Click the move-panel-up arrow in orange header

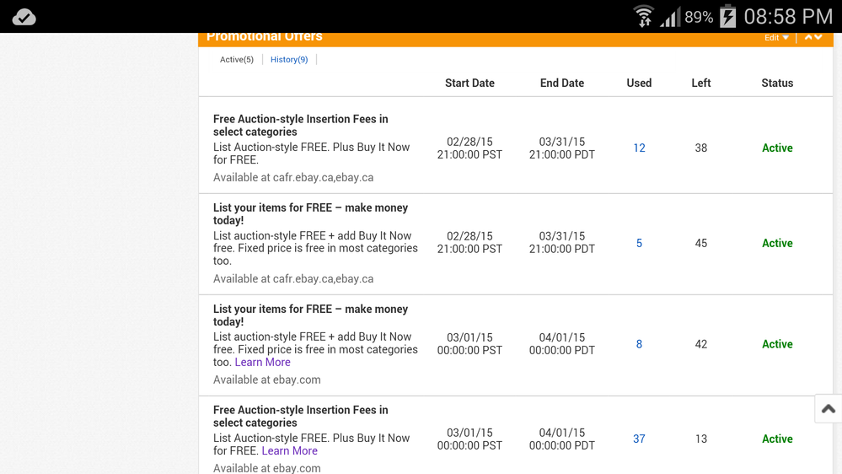click(x=808, y=37)
